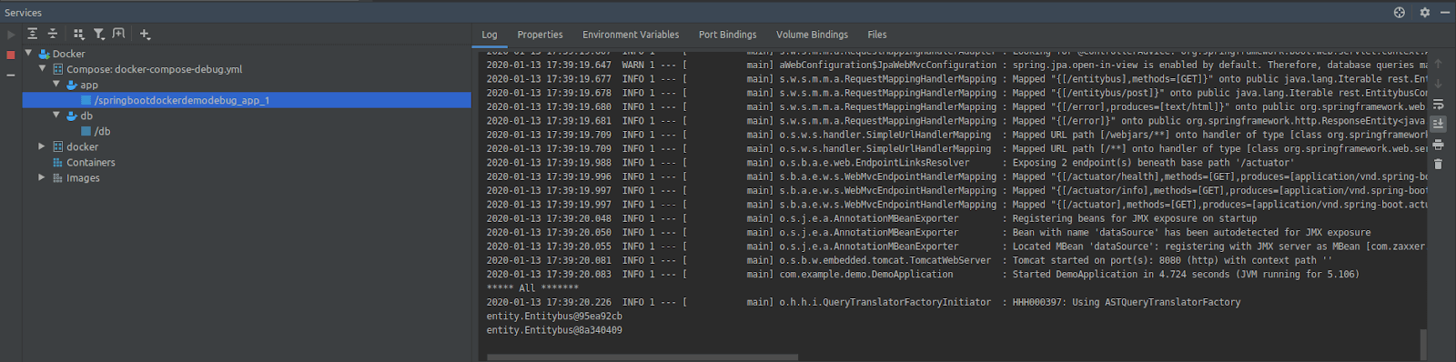Click the Show Options globe icon in the header
The image size is (1456, 362).
tap(1400, 12)
